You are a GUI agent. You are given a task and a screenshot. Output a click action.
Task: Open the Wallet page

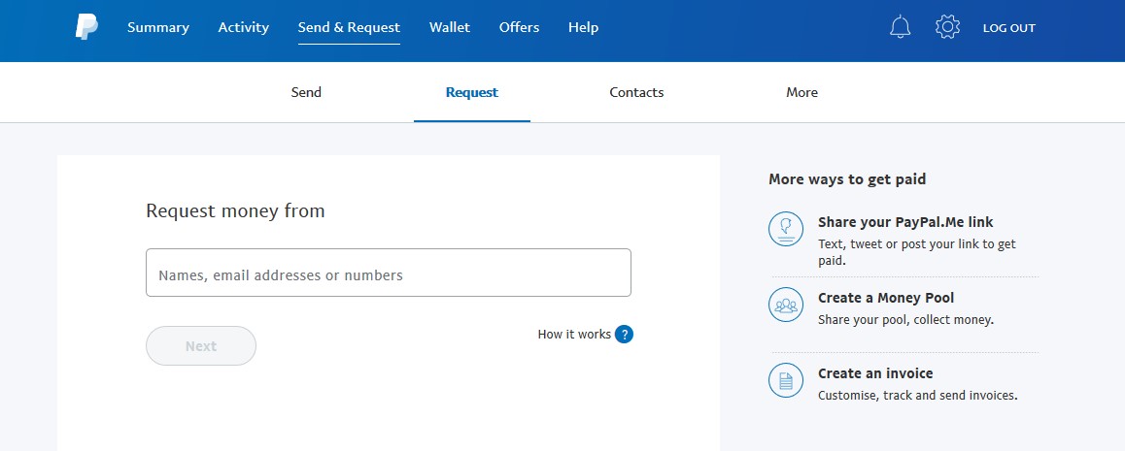[450, 27]
